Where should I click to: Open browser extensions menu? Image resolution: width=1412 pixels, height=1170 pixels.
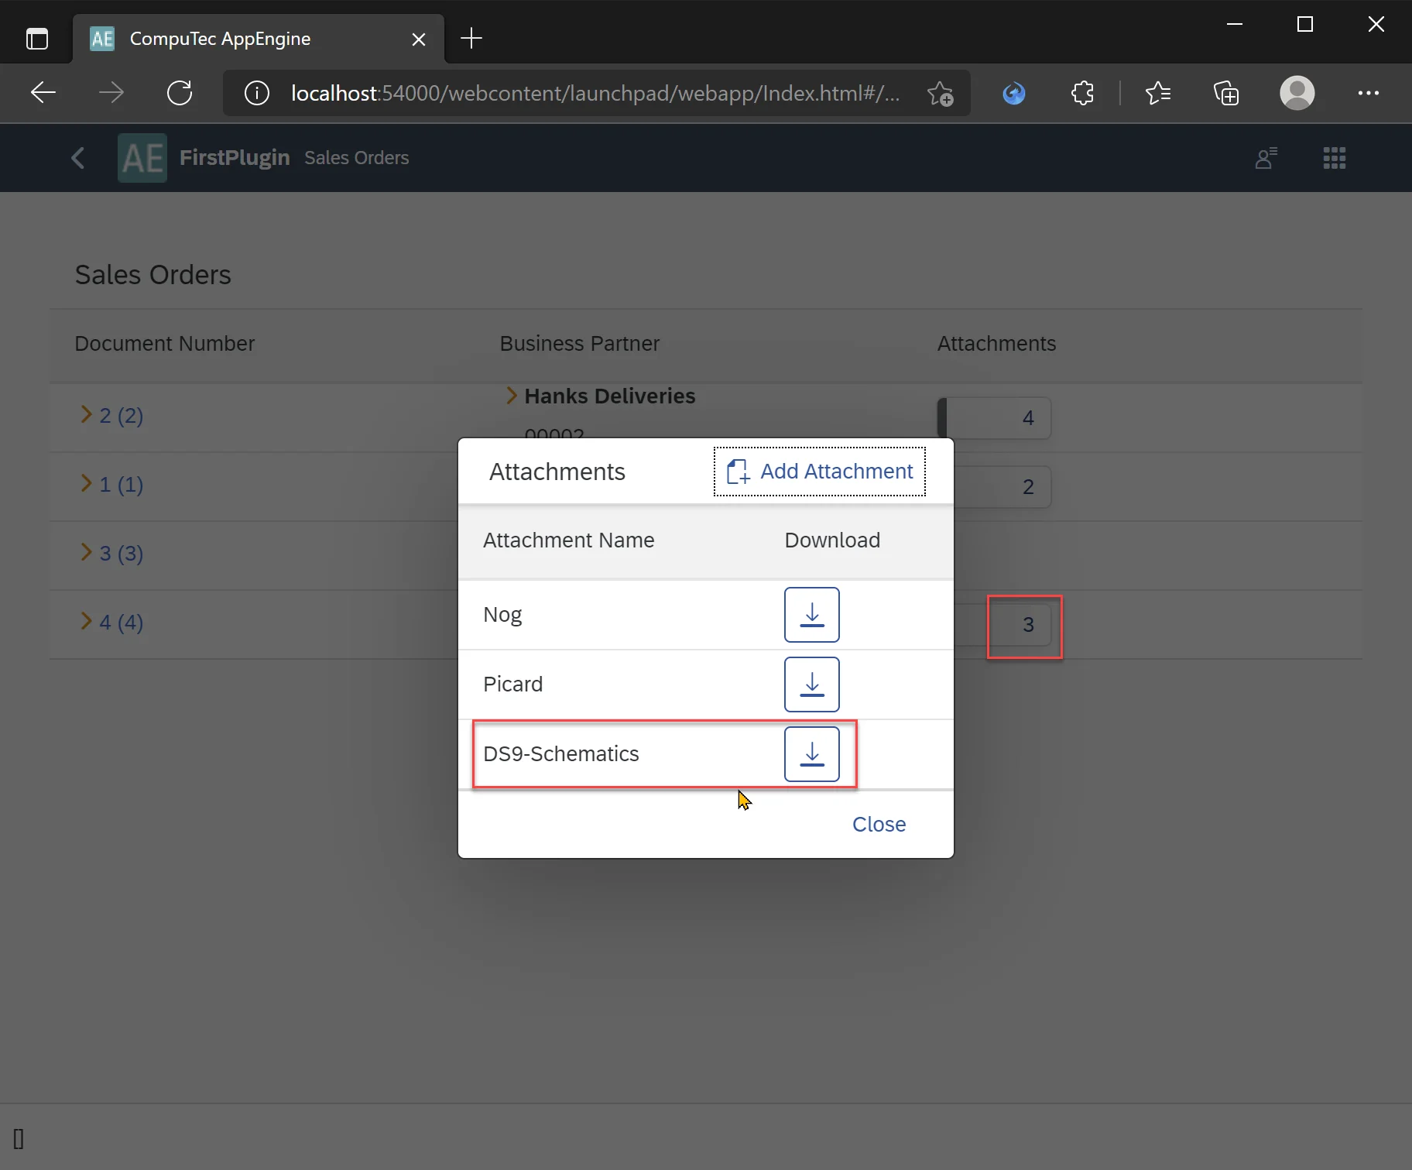click(x=1082, y=93)
